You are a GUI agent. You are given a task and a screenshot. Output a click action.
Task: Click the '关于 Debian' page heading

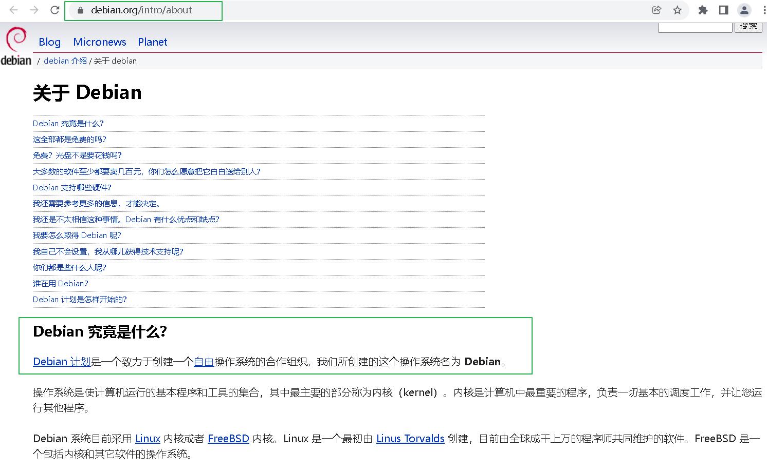(87, 93)
